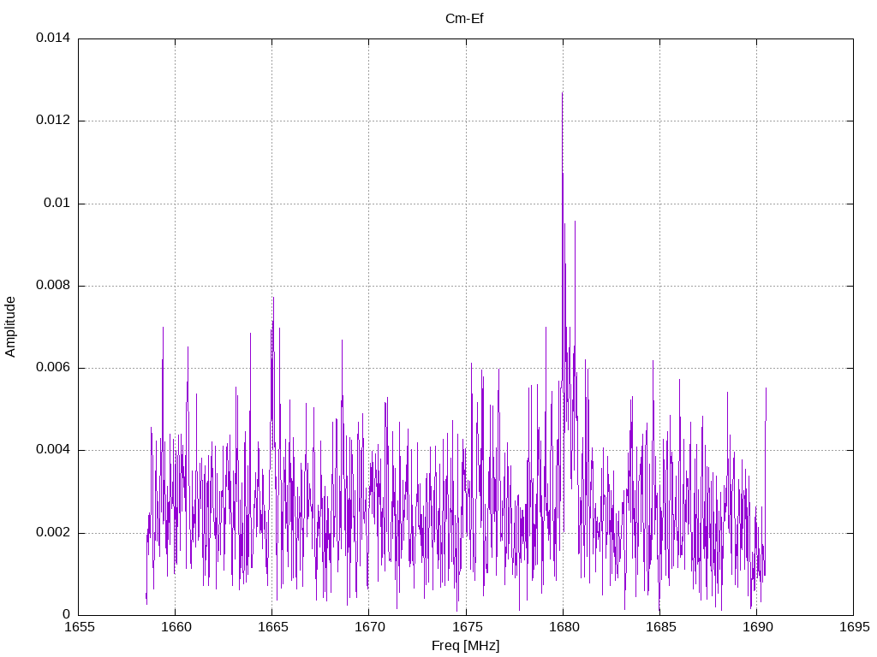Screen dimensions: 877x657
Task: Click the 0.014 y-axis tick label
Action: click(x=53, y=38)
